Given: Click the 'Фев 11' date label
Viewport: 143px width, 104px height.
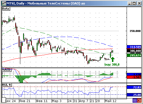Looking at the screenshot, I should point(42,101).
